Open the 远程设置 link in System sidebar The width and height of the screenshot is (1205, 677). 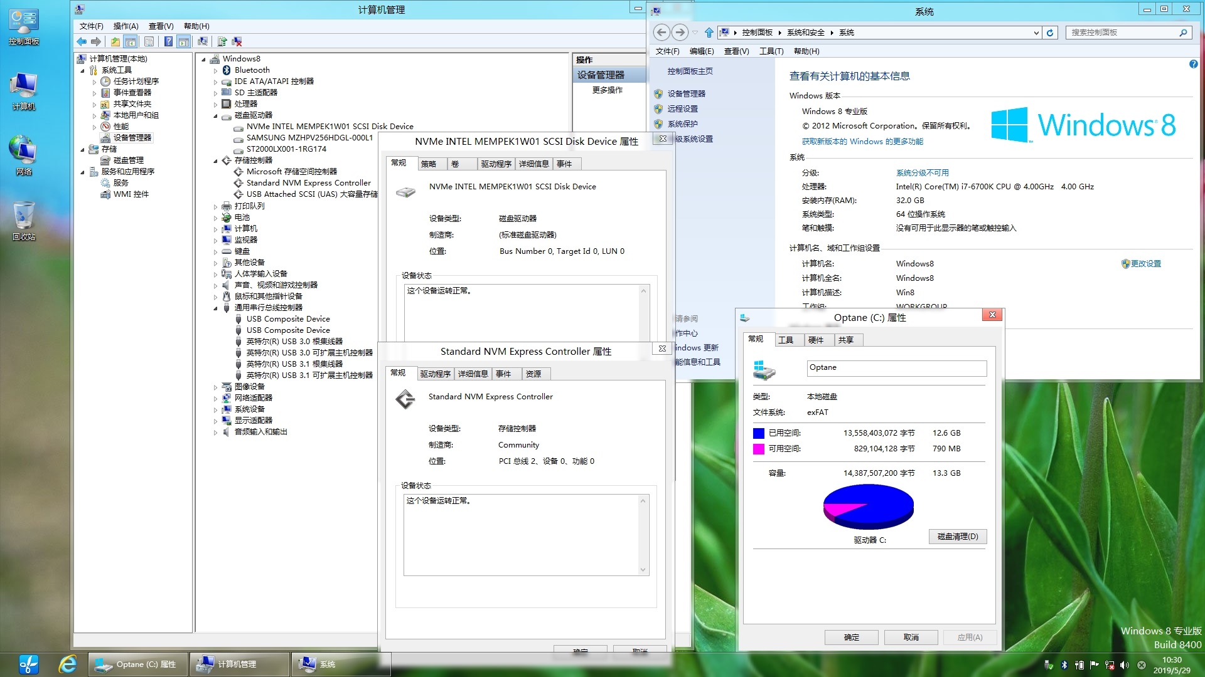pos(683,109)
